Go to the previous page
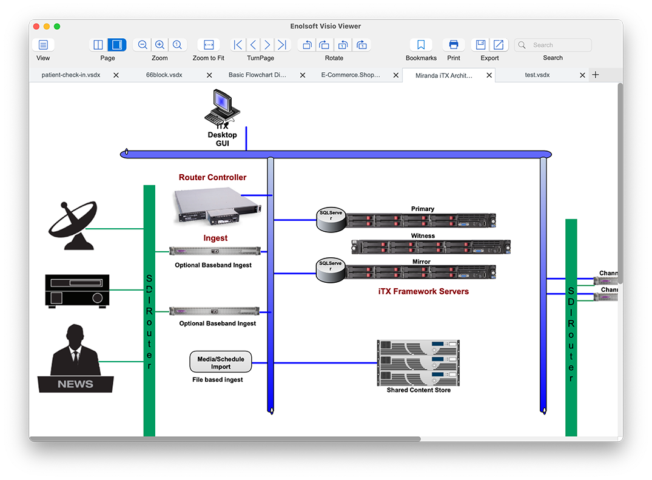This screenshot has width=652, height=480. (253, 45)
